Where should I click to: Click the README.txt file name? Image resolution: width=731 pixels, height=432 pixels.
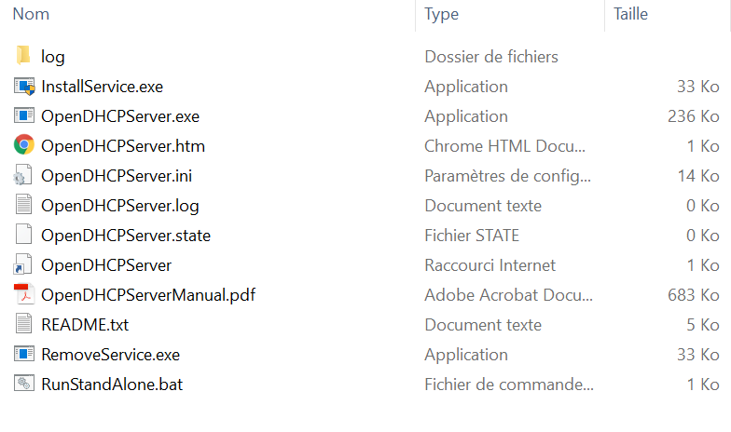click(85, 325)
